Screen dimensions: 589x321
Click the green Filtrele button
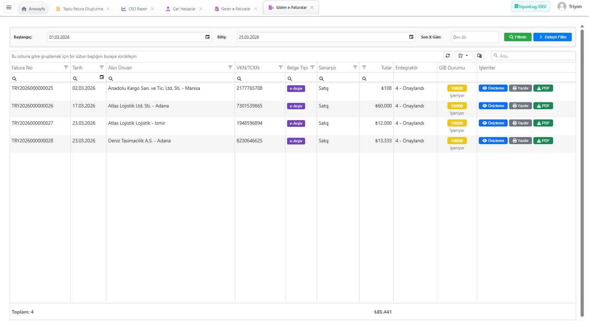517,37
